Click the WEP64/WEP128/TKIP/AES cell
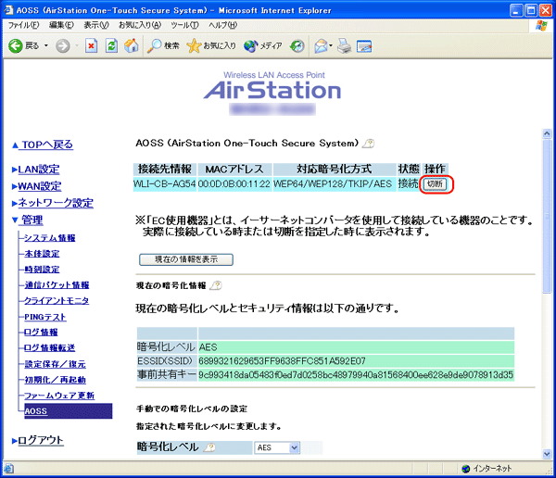 point(333,183)
